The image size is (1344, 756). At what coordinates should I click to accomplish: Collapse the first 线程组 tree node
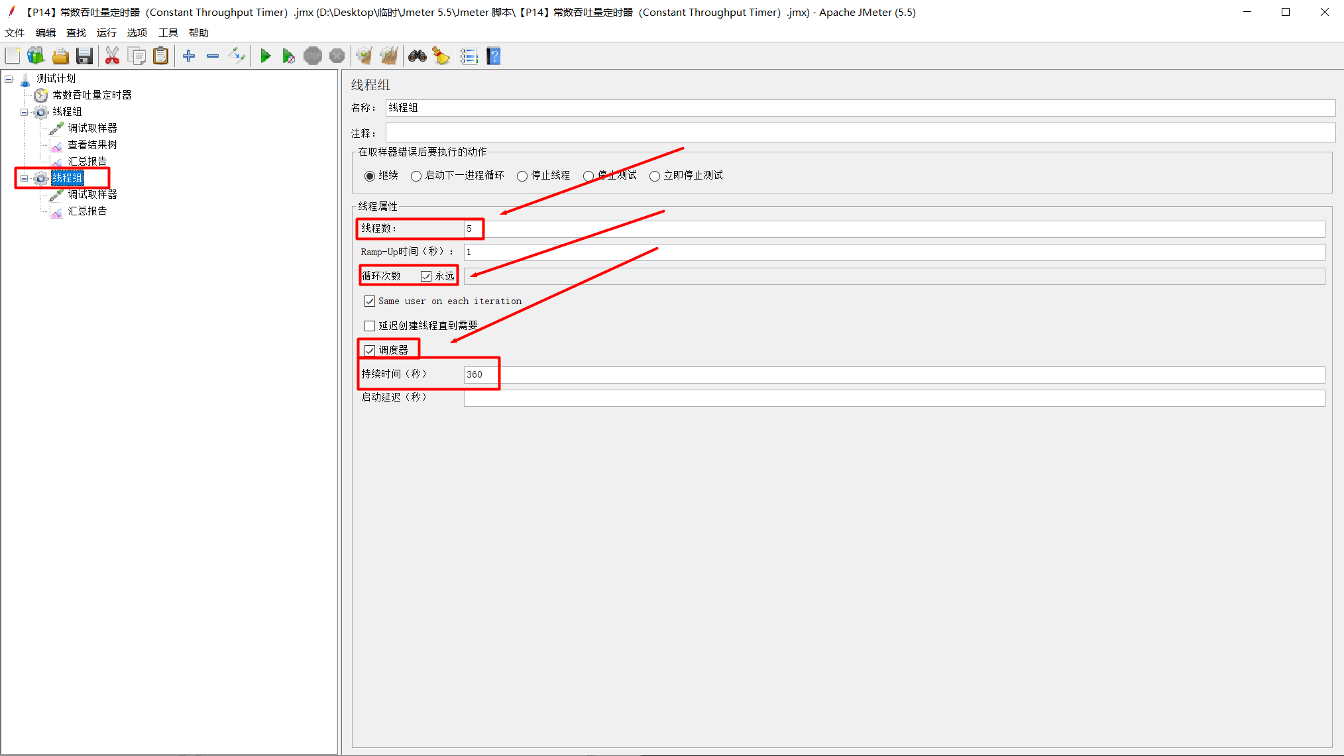click(x=25, y=112)
